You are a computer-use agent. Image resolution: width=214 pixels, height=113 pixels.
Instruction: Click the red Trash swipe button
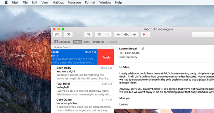tap(106, 57)
